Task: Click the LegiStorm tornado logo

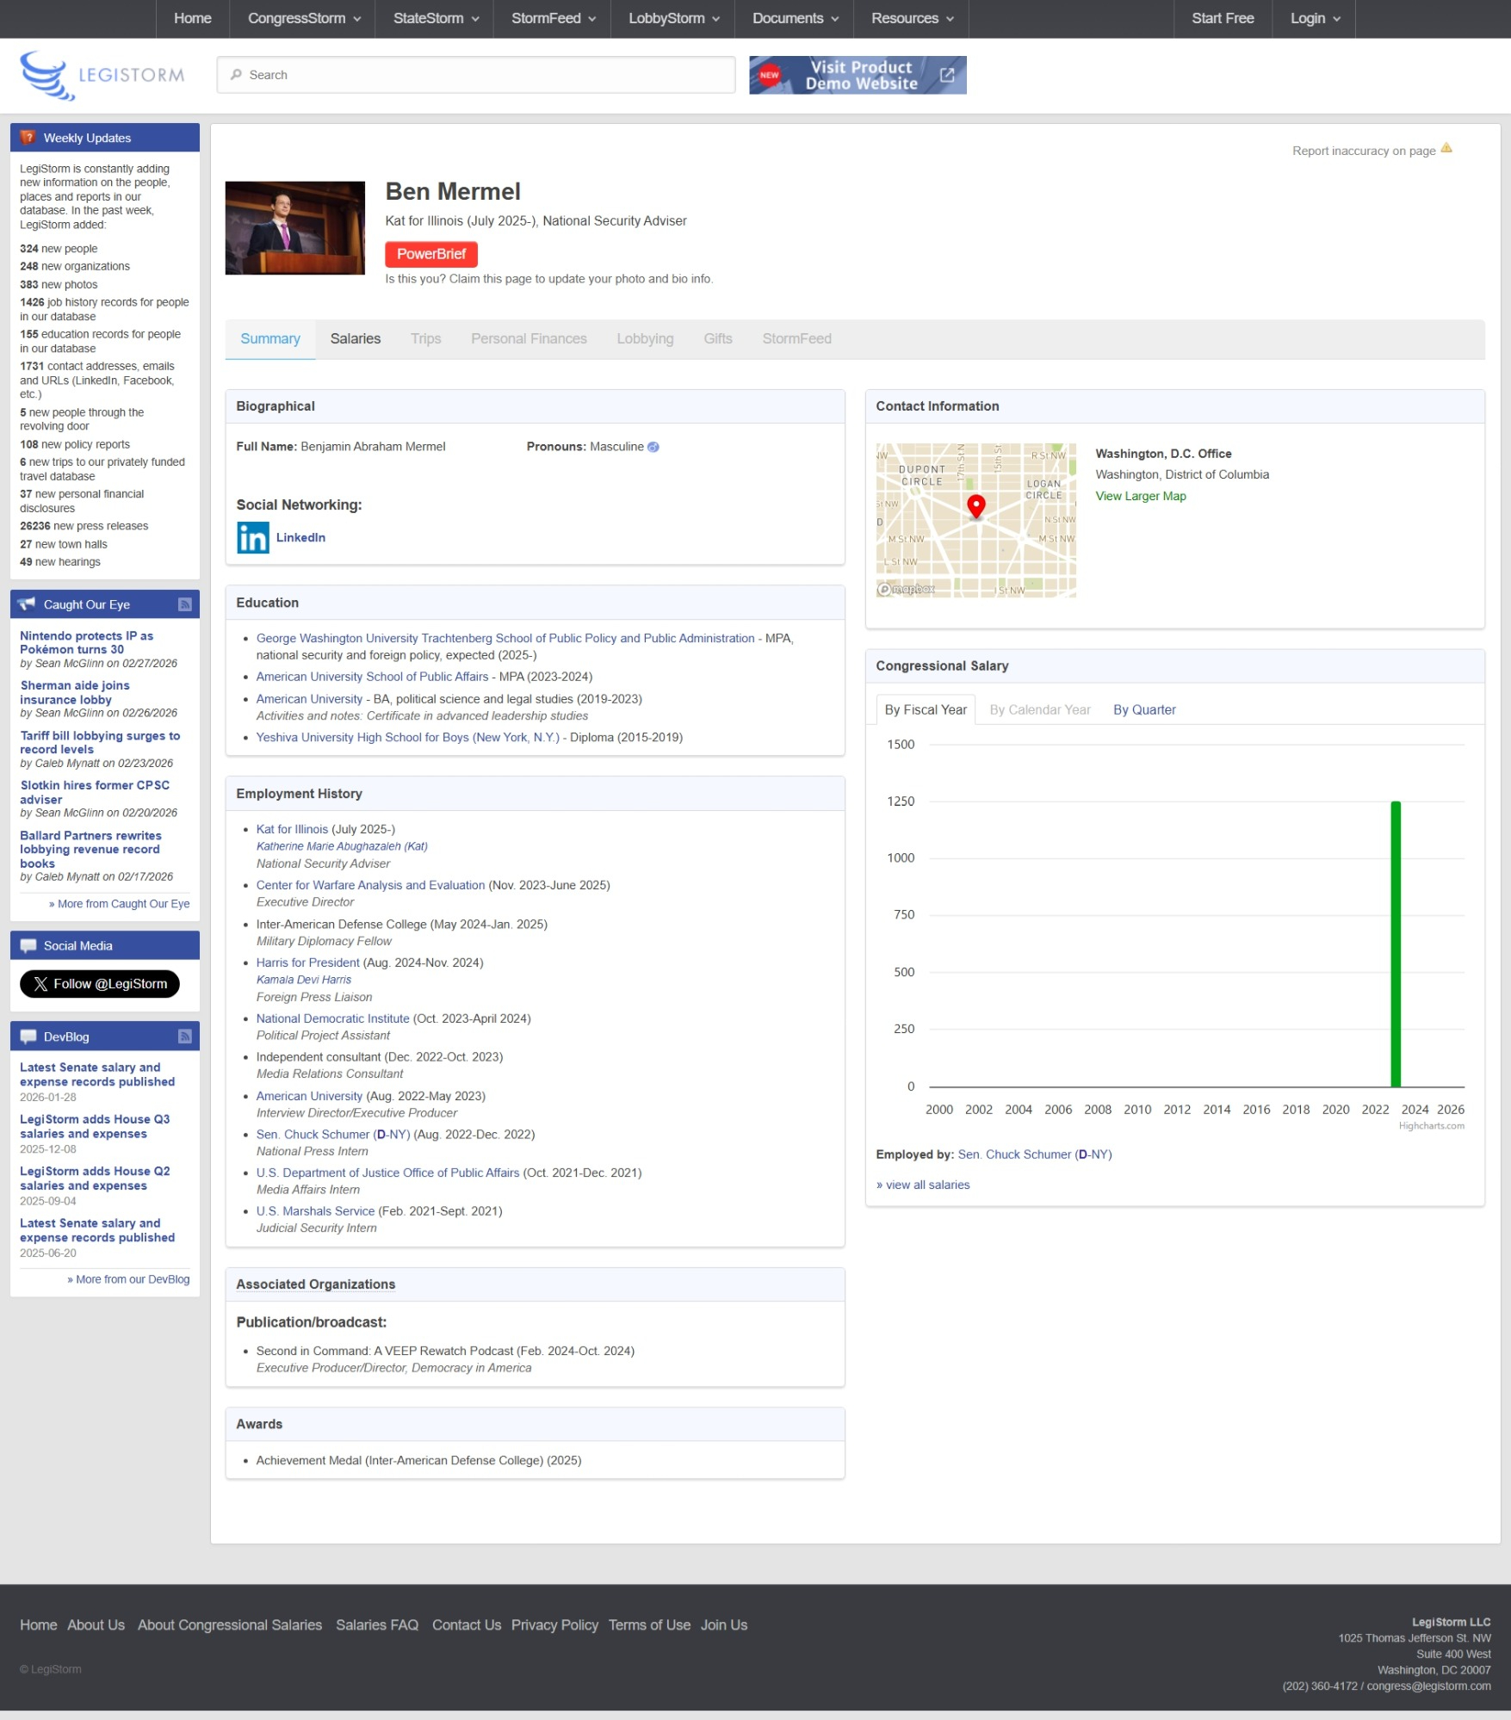Action: point(43,75)
